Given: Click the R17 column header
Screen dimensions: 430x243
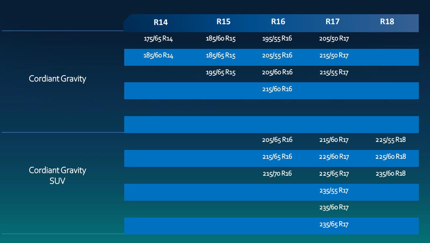Looking at the screenshot, I should [332, 22].
